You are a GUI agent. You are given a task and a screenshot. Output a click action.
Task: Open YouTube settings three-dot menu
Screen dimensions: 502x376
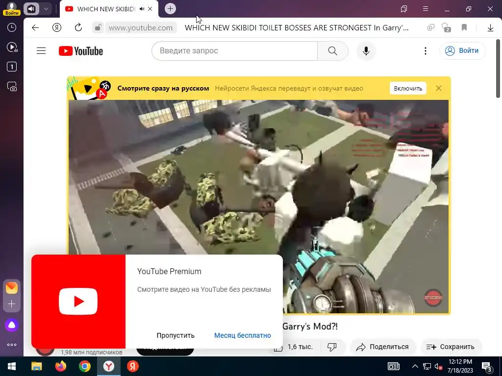click(x=426, y=51)
